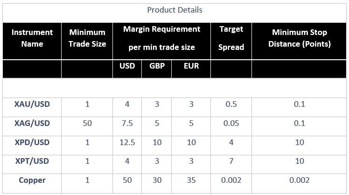The image size is (349, 195).
Task: Select the XAG/USD instrument row label
Action: [x=32, y=123]
